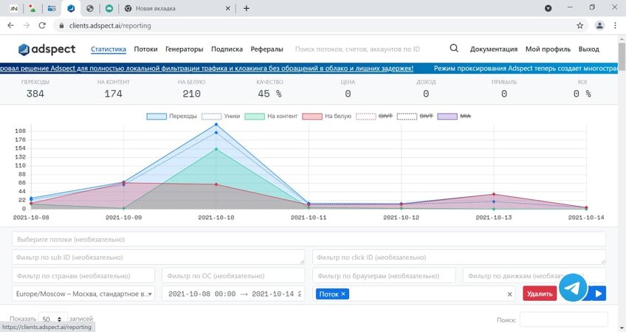Toggle the MIA legend color swatch
Image resolution: width=626 pixels, height=332 pixels.
click(447, 117)
